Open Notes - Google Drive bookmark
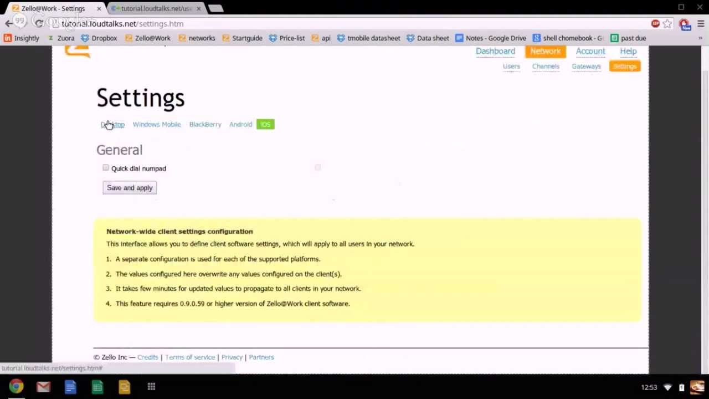The image size is (709, 399). click(491, 38)
